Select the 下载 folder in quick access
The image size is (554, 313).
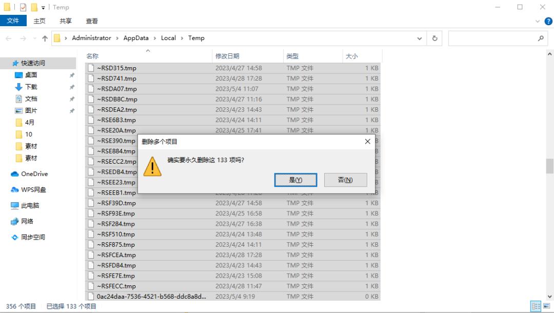pos(31,87)
